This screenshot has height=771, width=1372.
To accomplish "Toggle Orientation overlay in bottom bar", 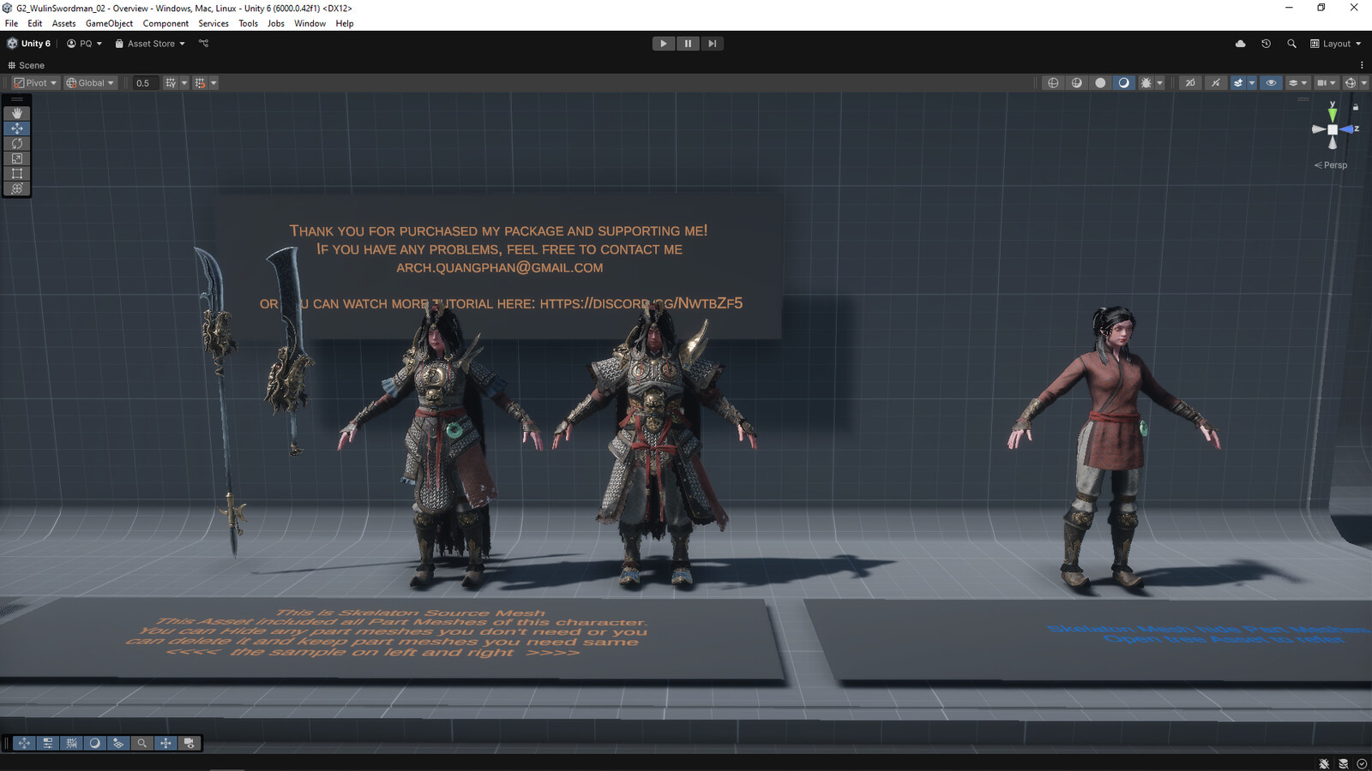I will (x=165, y=744).
